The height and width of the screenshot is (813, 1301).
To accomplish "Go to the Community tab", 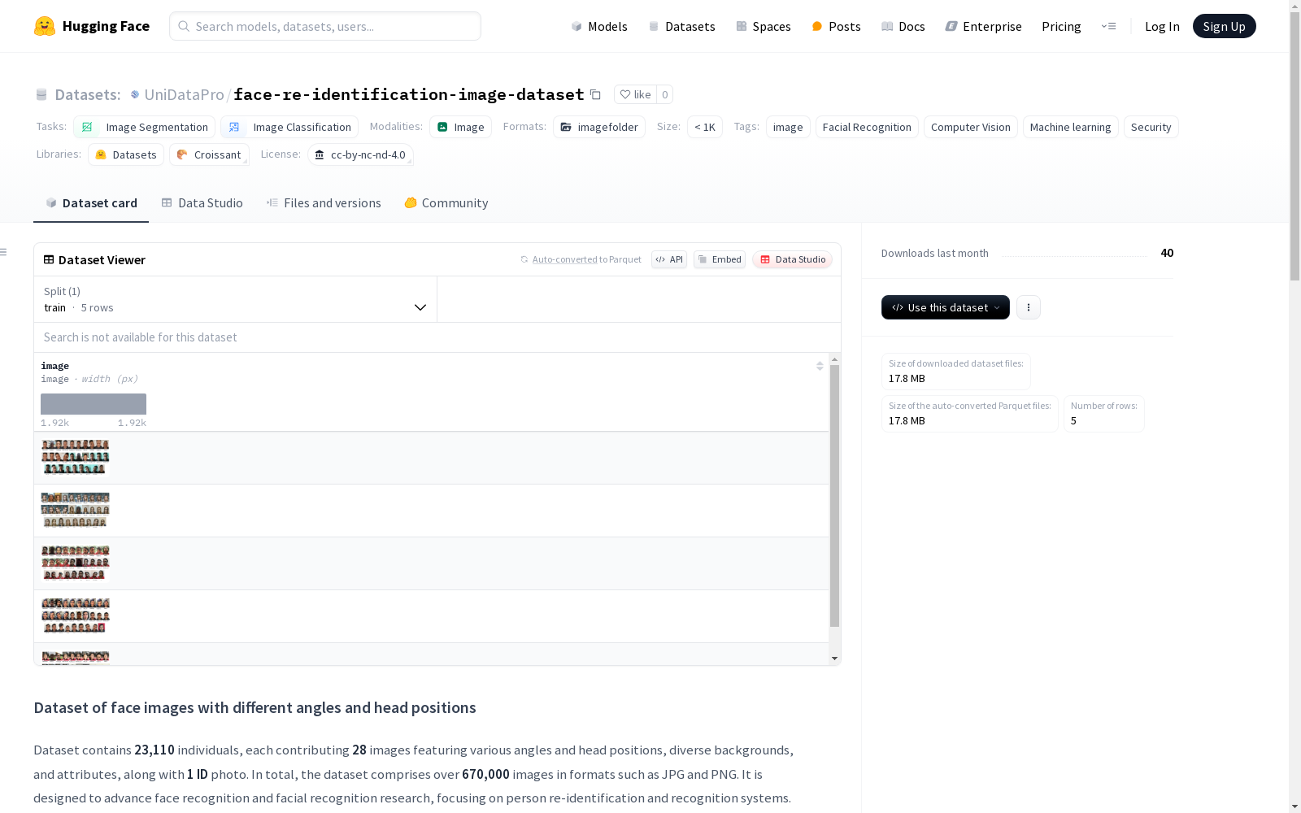I will pyautogui.click(x=446, y=203).
